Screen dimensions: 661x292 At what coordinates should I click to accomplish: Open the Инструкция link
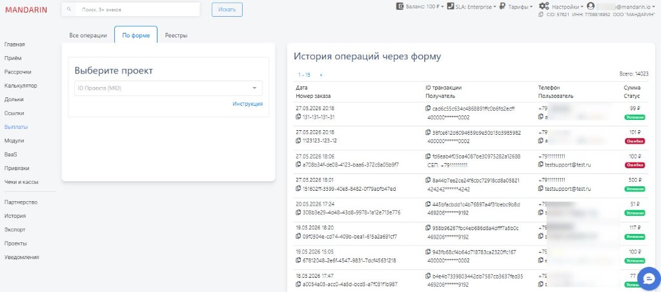click(x=247, y=104)
